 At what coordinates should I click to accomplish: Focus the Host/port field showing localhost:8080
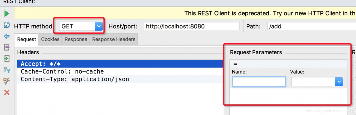192,26
